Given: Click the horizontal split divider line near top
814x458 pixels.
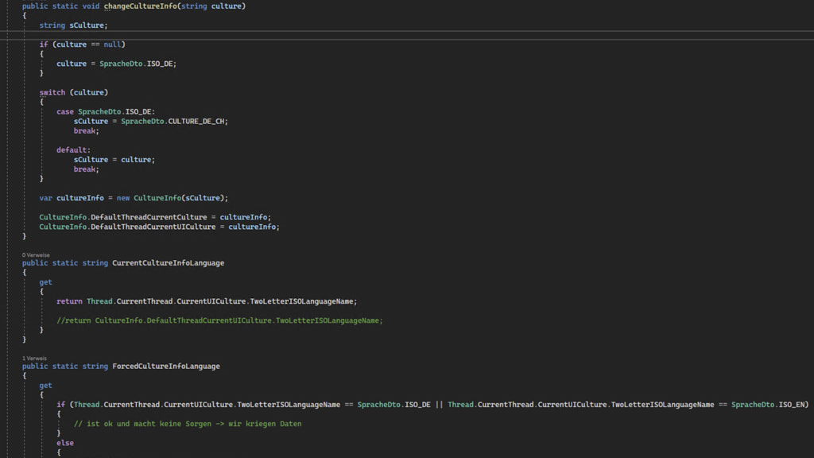Looking at the screenshot, I should pyautogui.click(x=407, y=35).
